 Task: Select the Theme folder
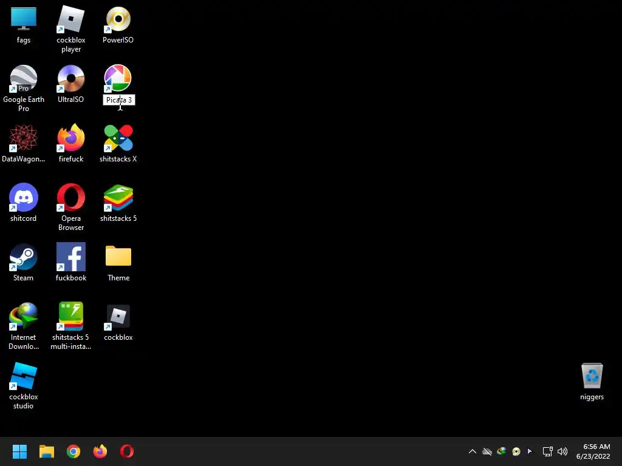pos(118,256)
